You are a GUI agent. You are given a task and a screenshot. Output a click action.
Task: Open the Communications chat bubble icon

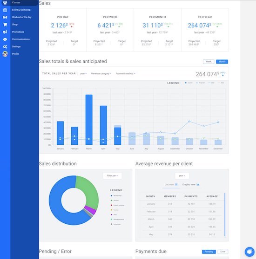pyautogui.click(x=5, y=39)
